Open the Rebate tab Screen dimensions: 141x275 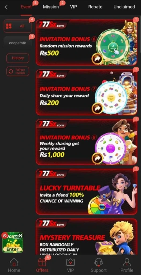[95, 7]
